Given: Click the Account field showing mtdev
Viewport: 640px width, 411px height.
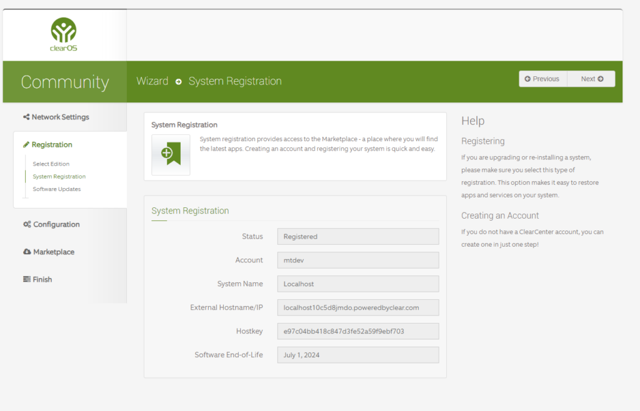Looking at the screenshot, I should click(x=358, y=260).
